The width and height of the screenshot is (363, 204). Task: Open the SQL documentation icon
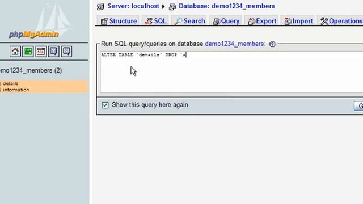66,52
